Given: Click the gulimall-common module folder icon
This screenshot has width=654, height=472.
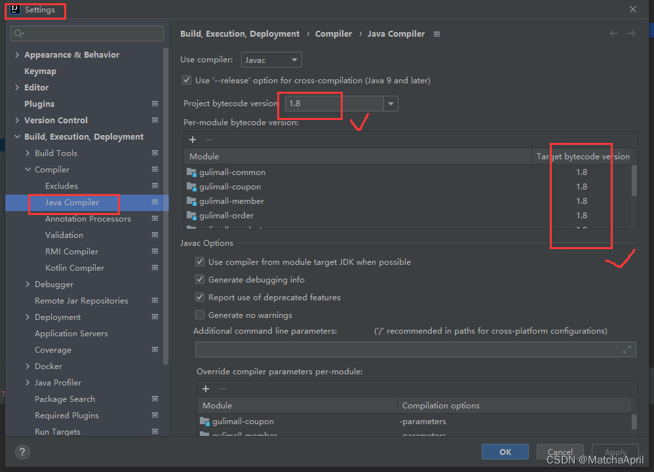Looking at the screenshot, I should click(x=191, y=172).
